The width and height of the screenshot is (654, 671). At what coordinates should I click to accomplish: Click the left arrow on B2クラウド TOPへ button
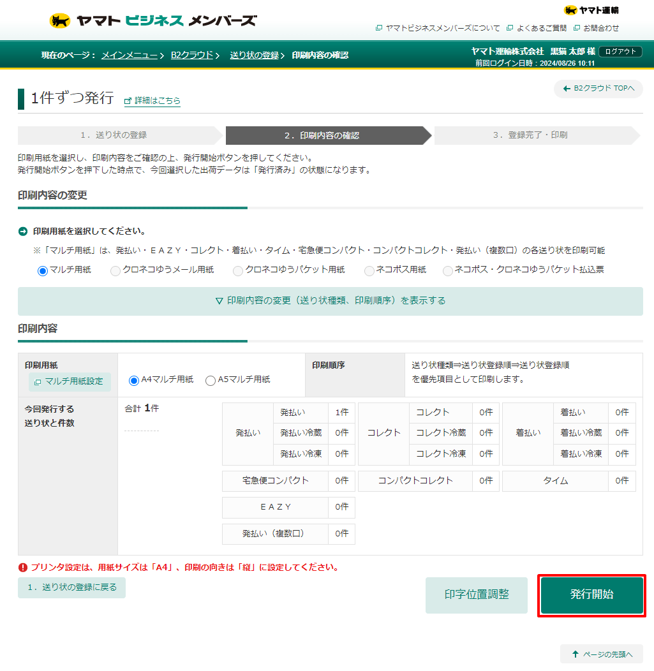click(x=565, y=89)
